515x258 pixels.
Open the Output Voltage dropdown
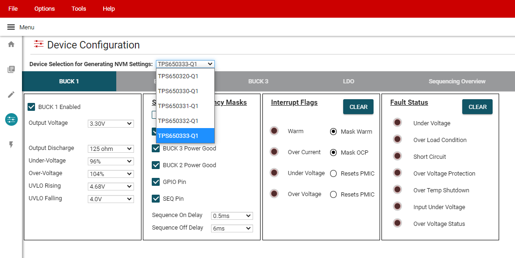pyautogui.click(x=111, y=124)
